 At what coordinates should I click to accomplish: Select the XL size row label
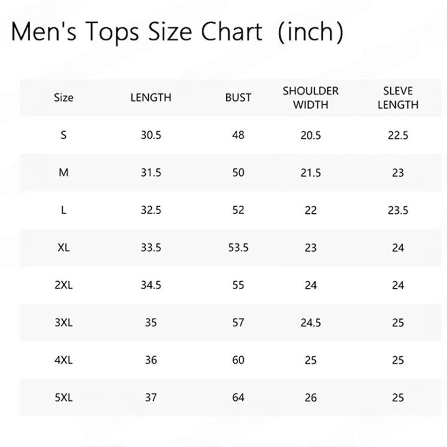pyautogui.click(x=64, y=248)
